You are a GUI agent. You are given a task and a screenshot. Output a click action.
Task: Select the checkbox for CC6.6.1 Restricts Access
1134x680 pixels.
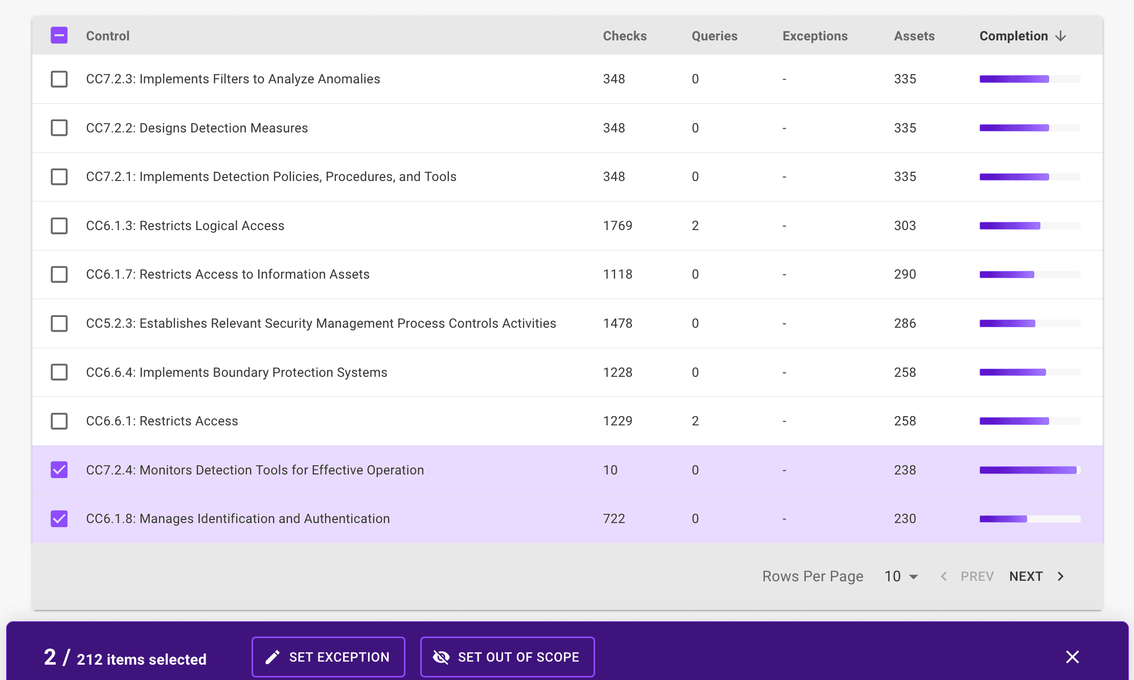(x=59, y=421)
